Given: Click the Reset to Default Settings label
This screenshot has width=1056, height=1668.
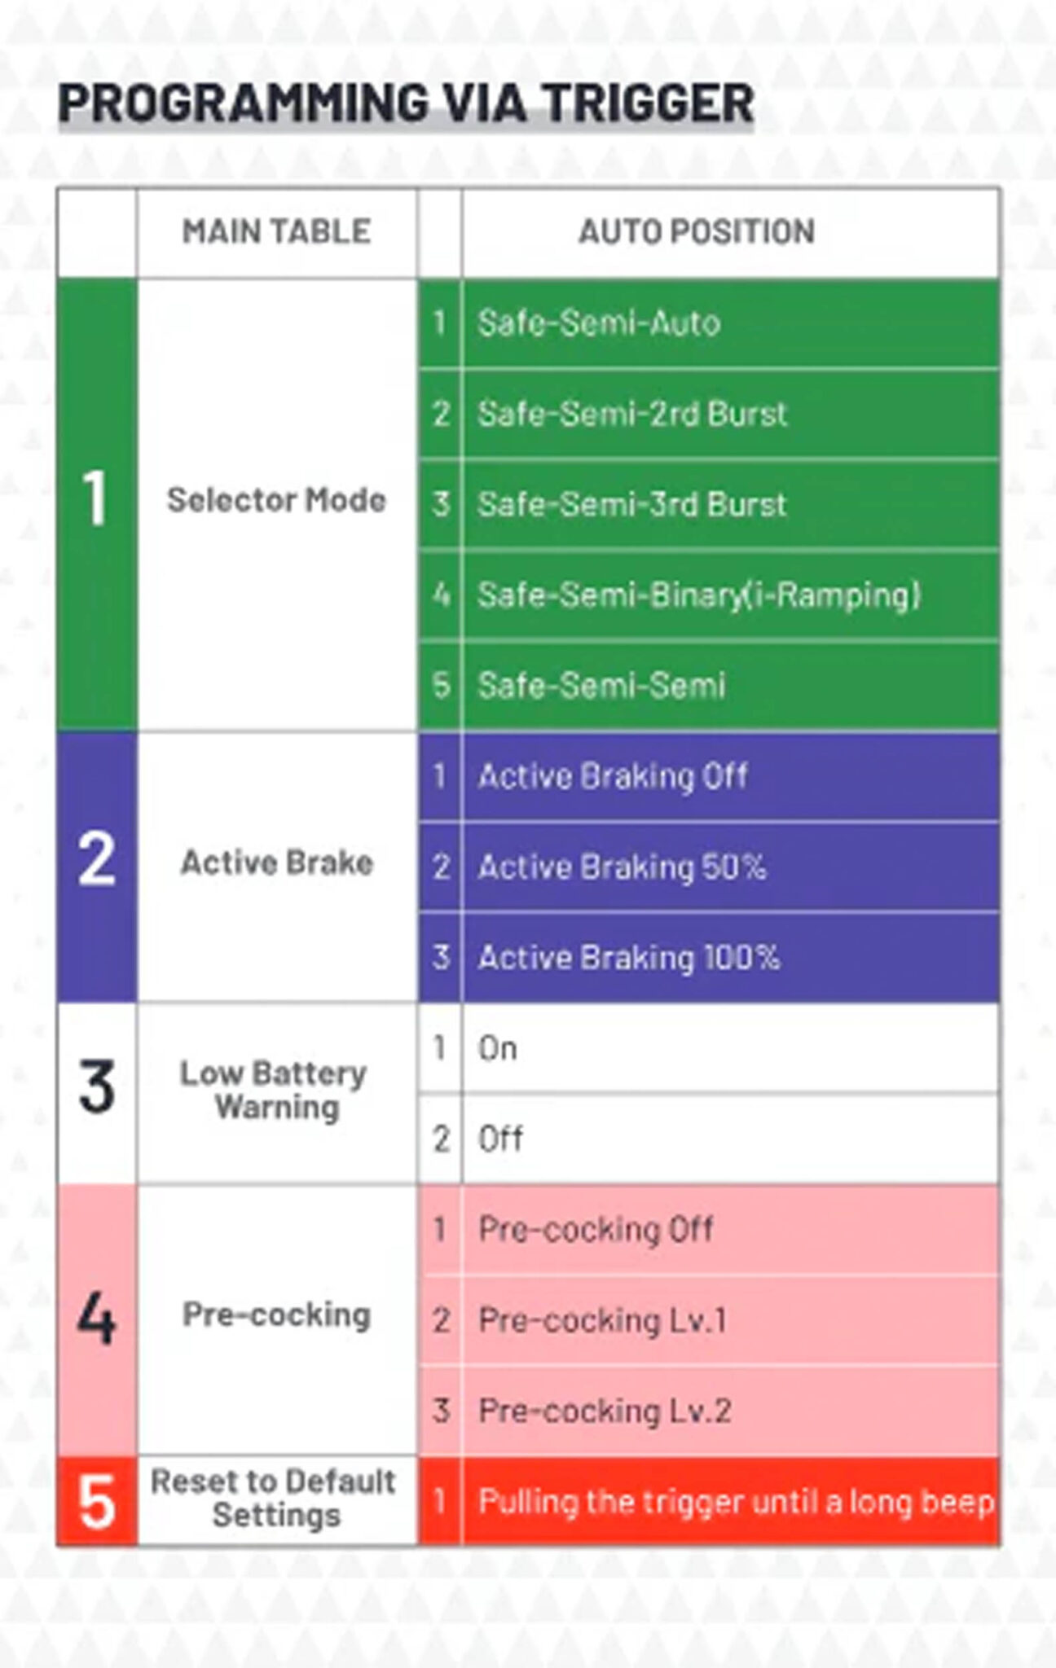Looking at the screenshot, I should 275,1499.
